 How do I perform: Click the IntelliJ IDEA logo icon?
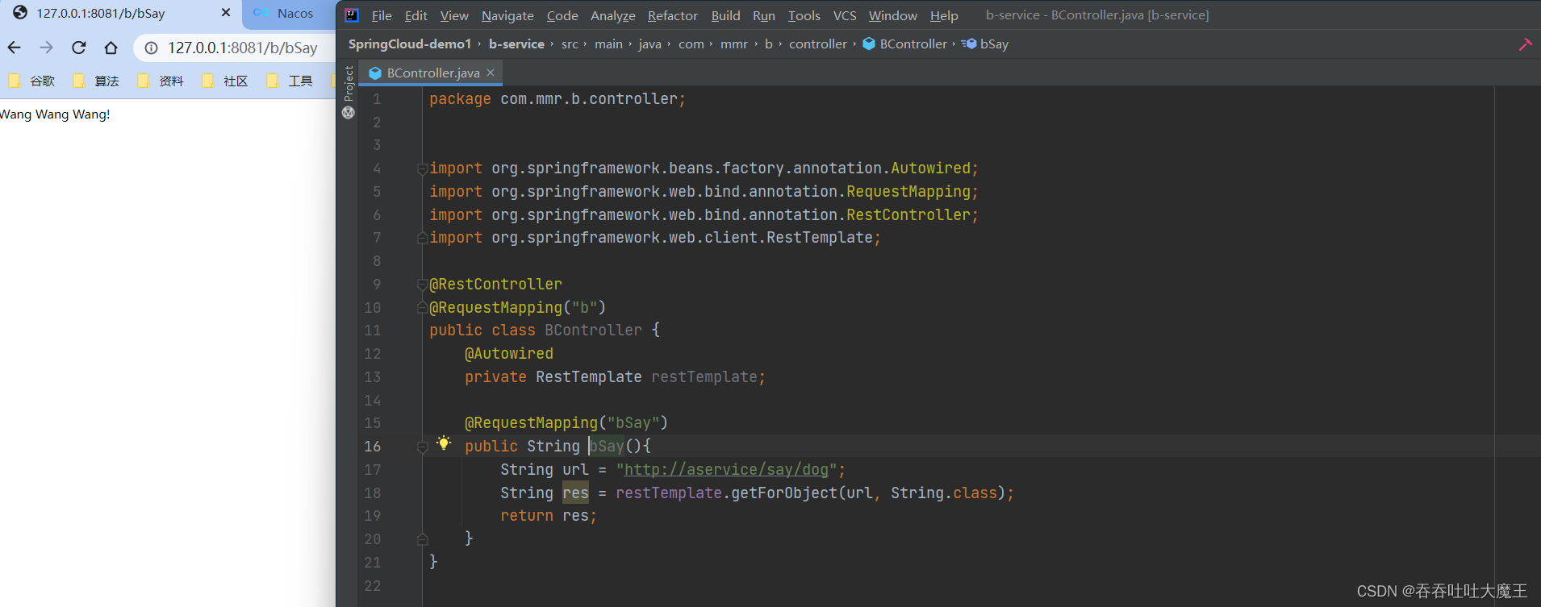point(352,15)
